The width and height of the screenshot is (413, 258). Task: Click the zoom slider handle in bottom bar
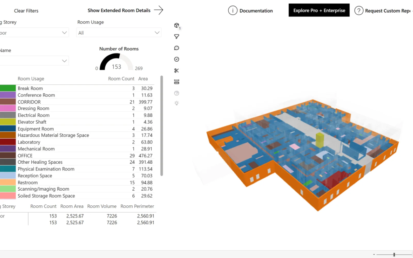point(394,255)
